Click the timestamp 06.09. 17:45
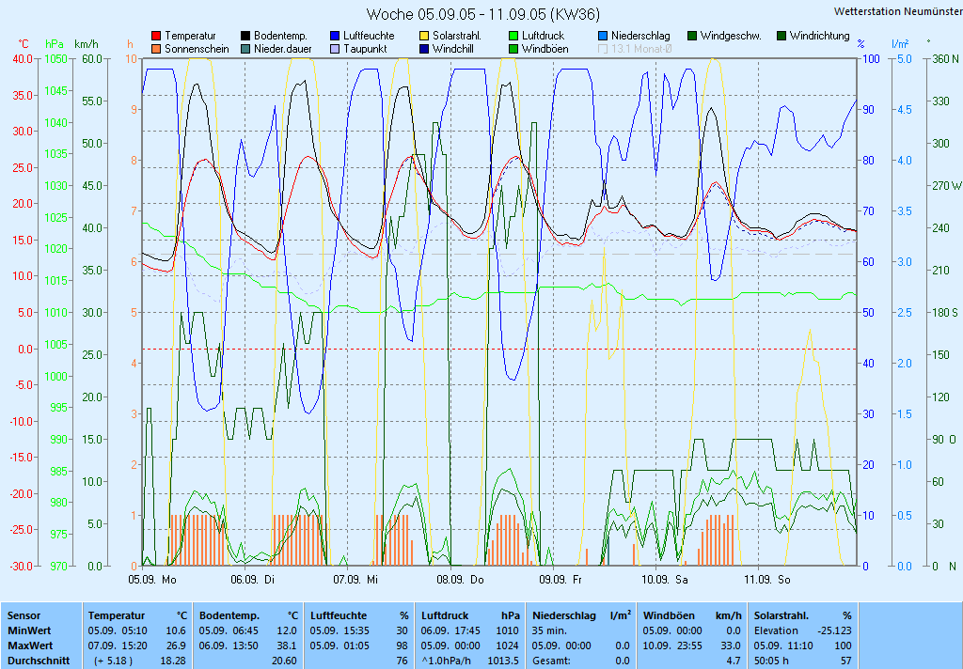 (x=450, y=631)
